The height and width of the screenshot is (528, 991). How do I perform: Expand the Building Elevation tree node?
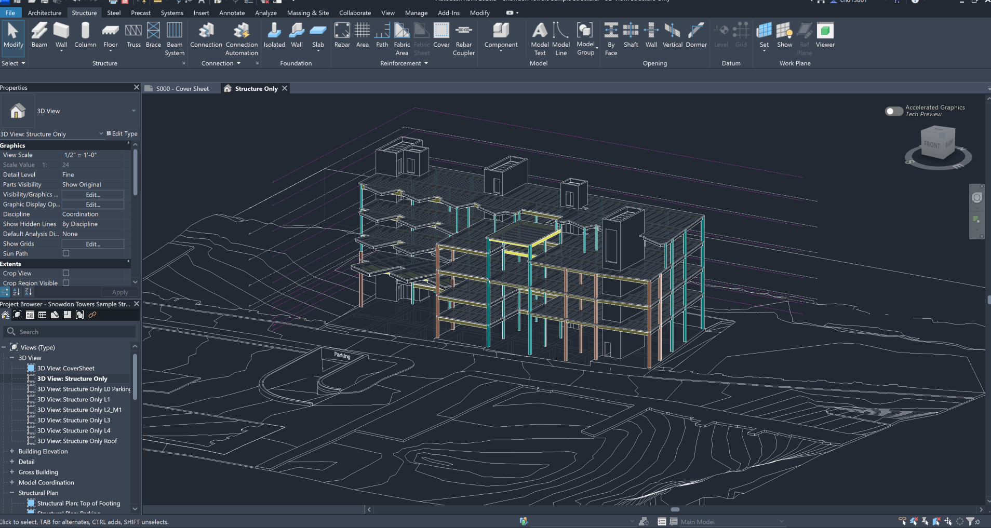click(x=12, y=451)
